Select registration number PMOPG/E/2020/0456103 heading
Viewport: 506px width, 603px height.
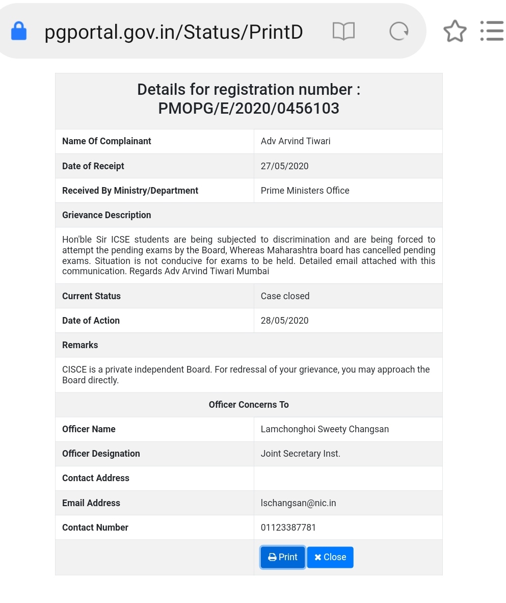point(249,109)
